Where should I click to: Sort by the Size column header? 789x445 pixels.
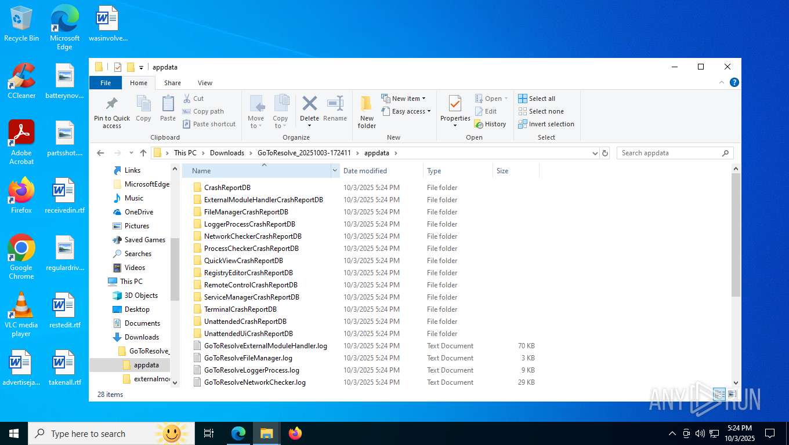coord(516,171)
